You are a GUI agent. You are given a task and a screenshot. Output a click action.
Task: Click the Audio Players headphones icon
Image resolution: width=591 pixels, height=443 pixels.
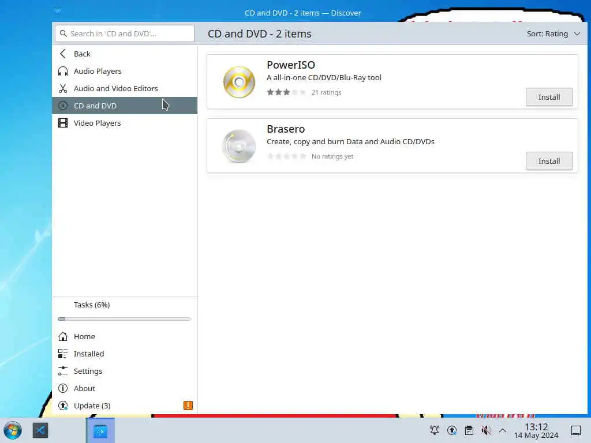pyautogui.click(x=63, y=71)
